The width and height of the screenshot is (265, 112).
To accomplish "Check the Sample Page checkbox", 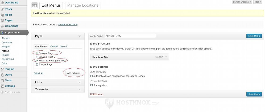I will 37,64.
